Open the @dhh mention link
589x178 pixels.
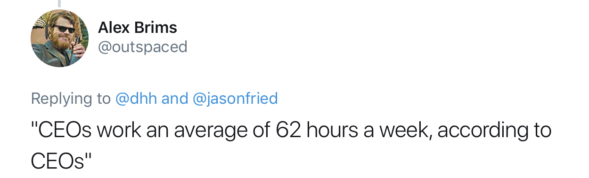[136, 99]
